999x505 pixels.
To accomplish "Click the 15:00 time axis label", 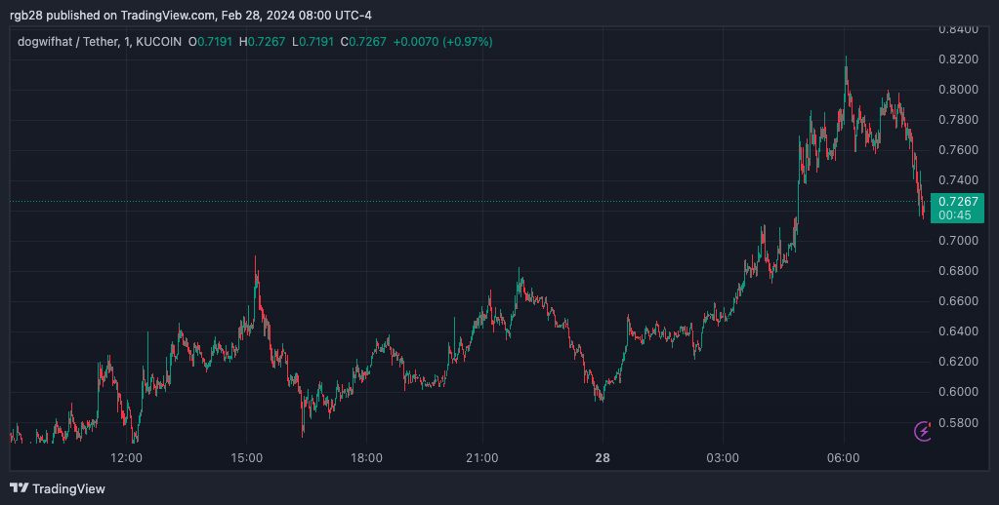I will click(246, 457).
